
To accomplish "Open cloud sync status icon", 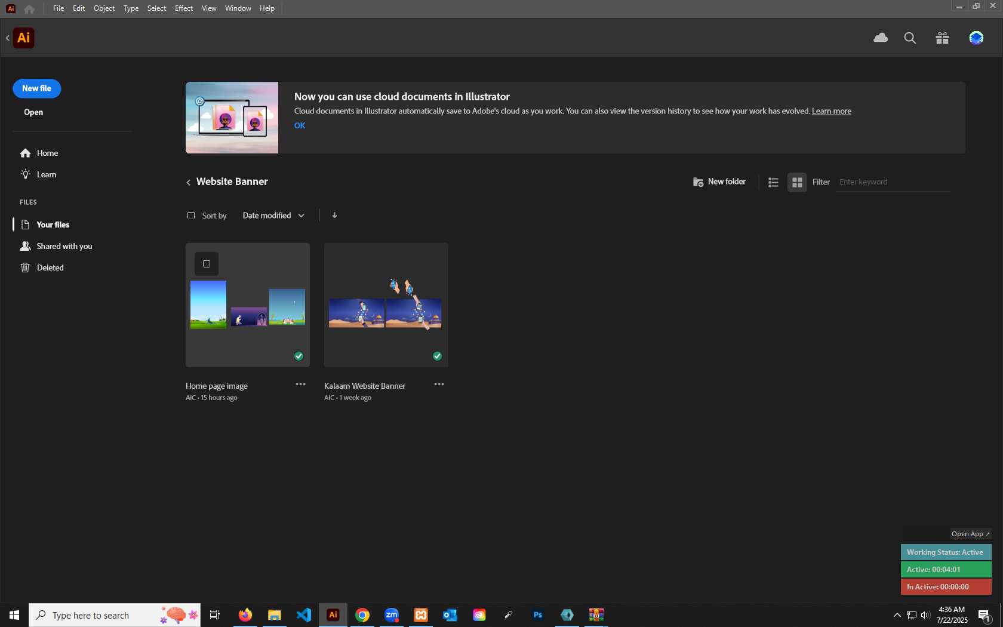I will [881, 38].
